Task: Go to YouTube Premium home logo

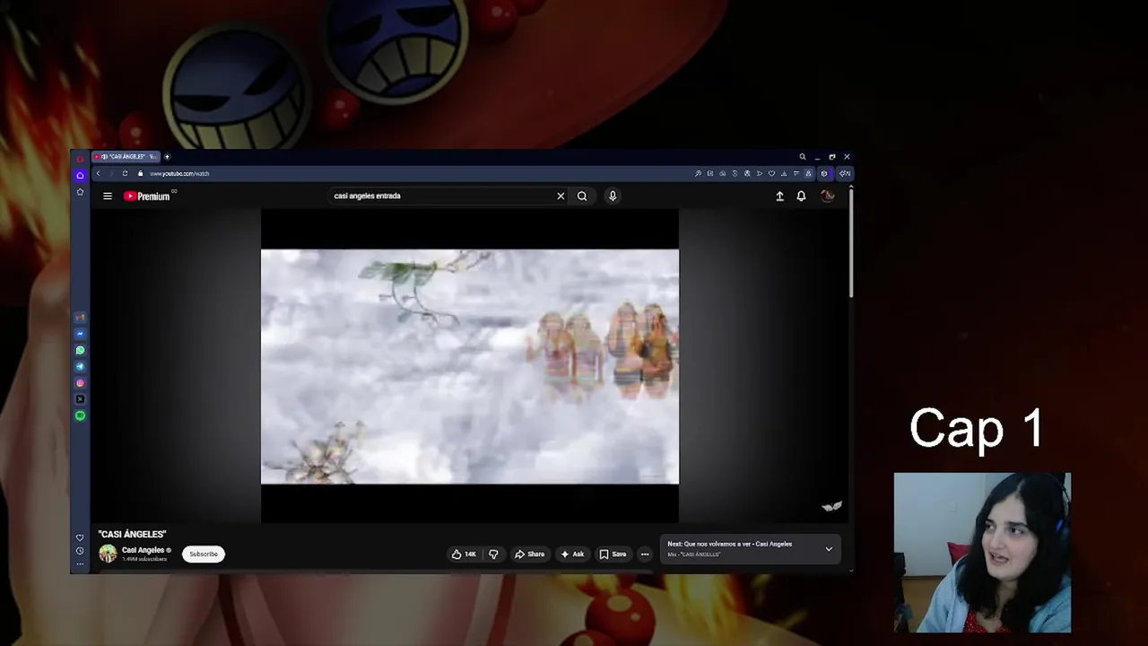Action: (147, 196)
